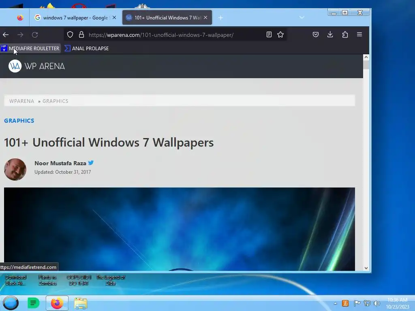This screenshot has height=311, width=415.
Task: Click the forward navigation arrow
Action: tap(20, 35)
